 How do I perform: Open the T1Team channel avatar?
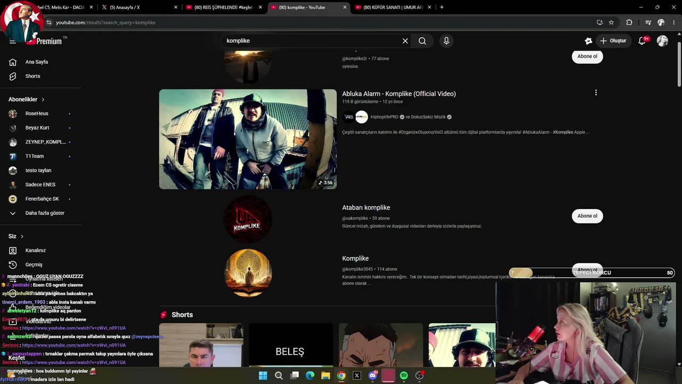coord(13,156)
